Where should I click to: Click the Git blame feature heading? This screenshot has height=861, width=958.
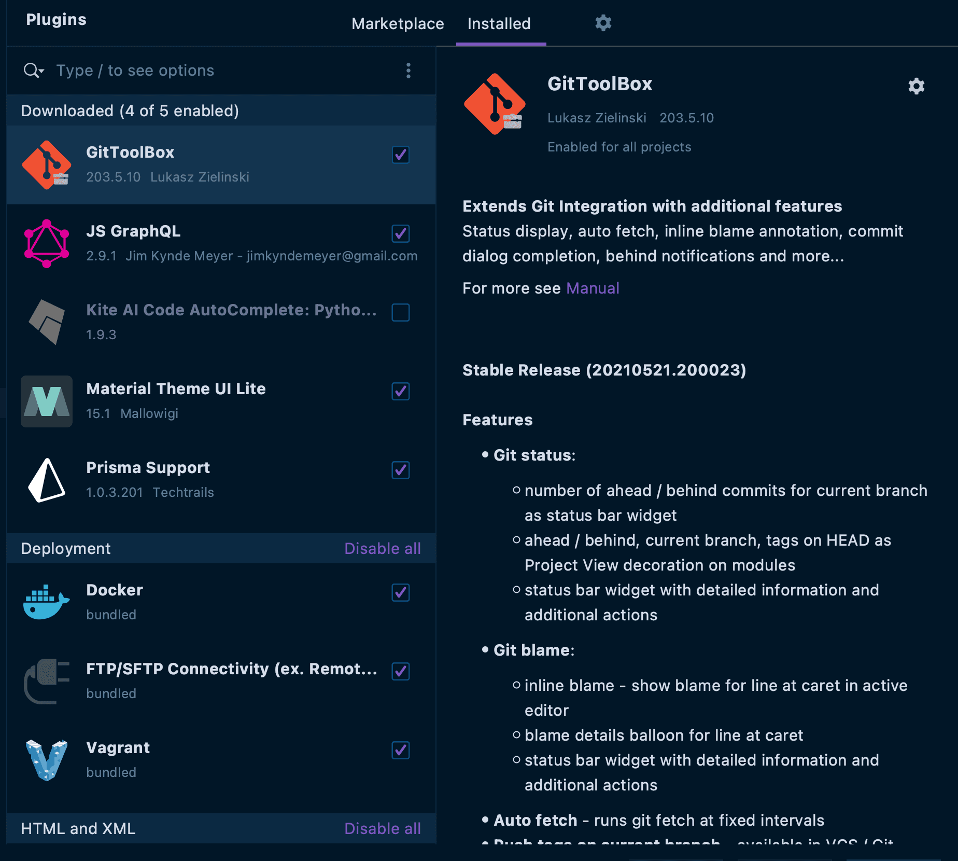click(x=534, y=650)
